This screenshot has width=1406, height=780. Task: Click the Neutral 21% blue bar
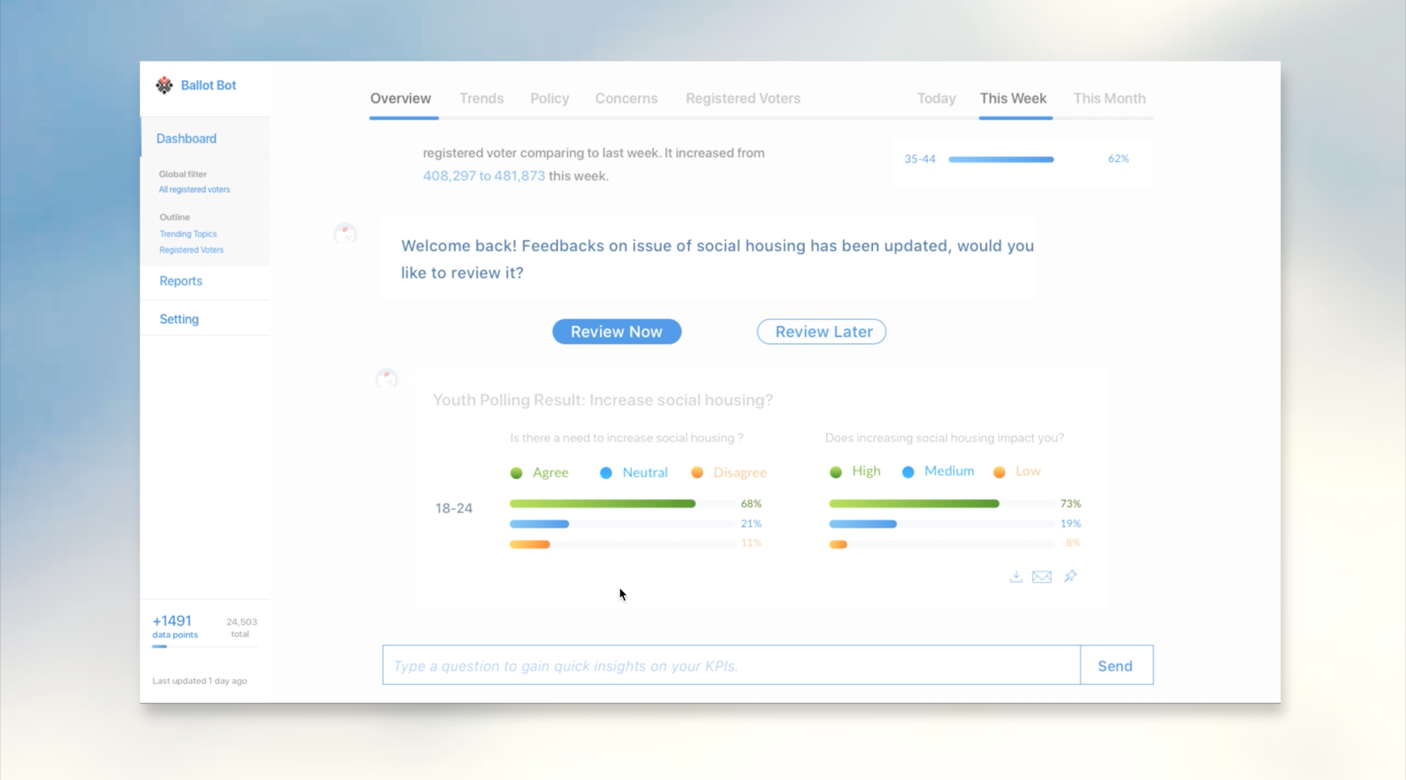tap(539, 524)
